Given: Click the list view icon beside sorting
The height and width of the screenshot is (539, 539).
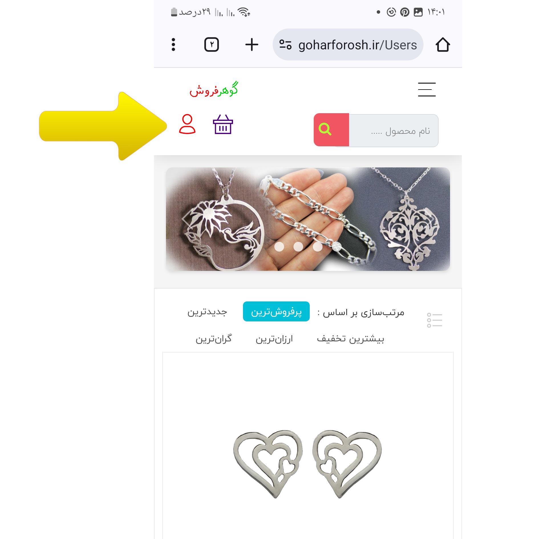Looking at the screenshot, I should (434, 320).
